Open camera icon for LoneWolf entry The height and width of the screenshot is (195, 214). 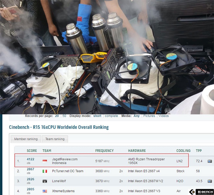(x=210, y=181)
